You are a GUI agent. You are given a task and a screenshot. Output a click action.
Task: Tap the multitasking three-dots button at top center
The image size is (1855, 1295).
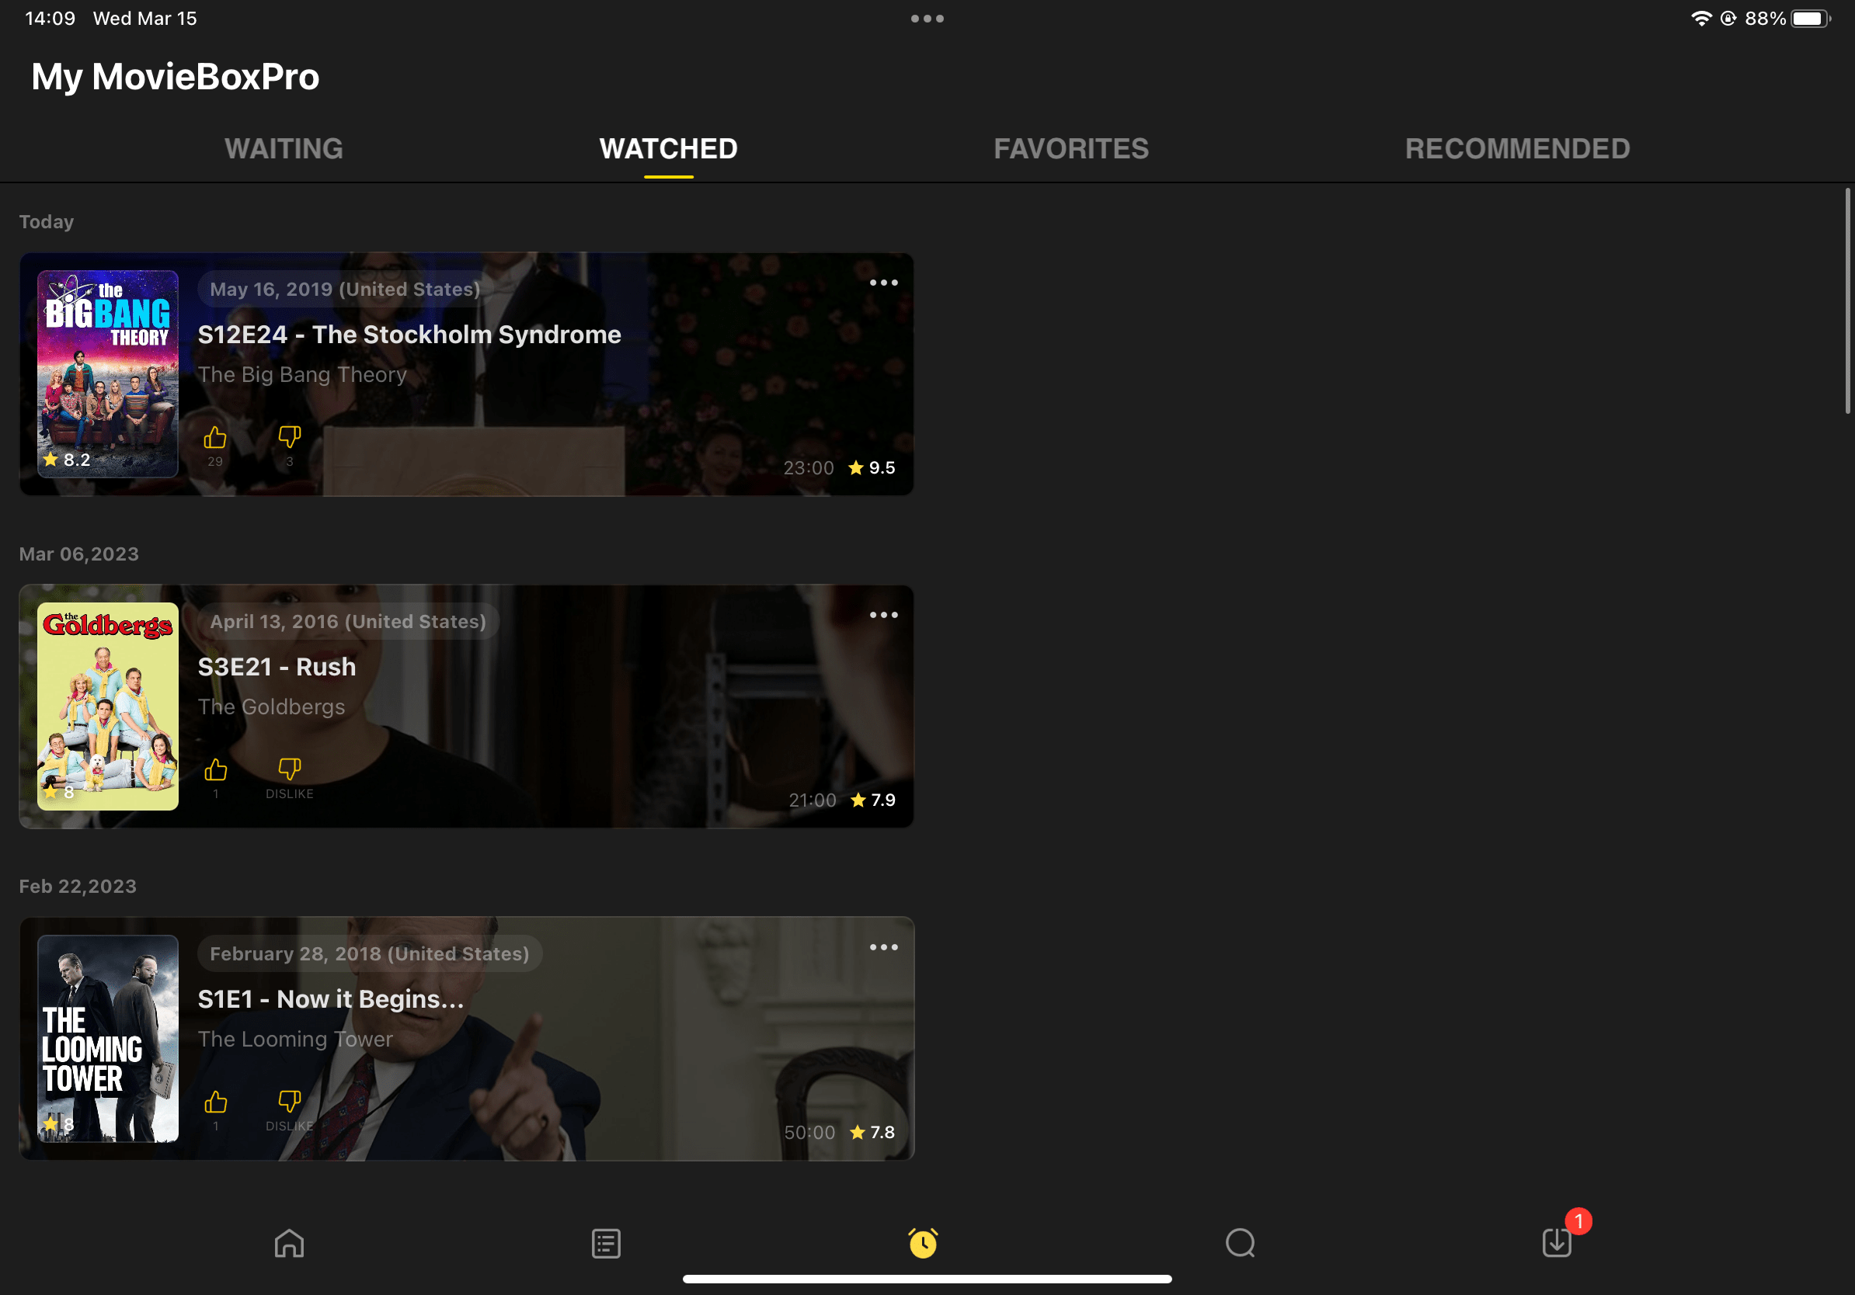[x=927, y=17]
